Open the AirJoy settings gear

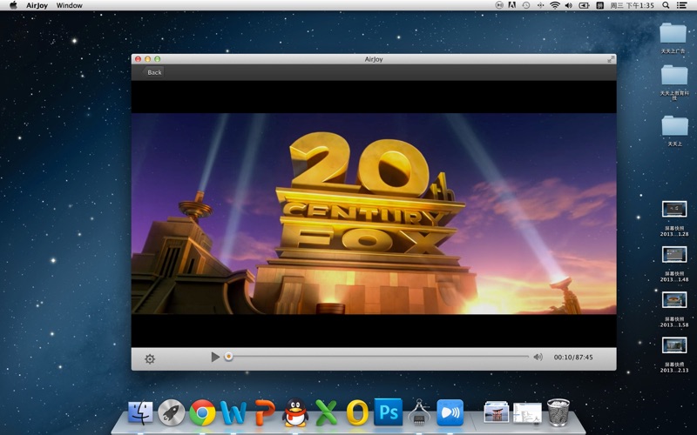[x=150, y=358]
